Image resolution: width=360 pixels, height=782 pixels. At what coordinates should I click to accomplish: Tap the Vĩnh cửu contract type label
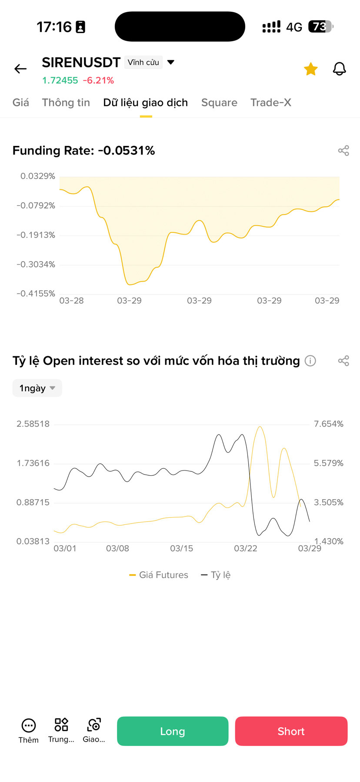pos(143,63)
